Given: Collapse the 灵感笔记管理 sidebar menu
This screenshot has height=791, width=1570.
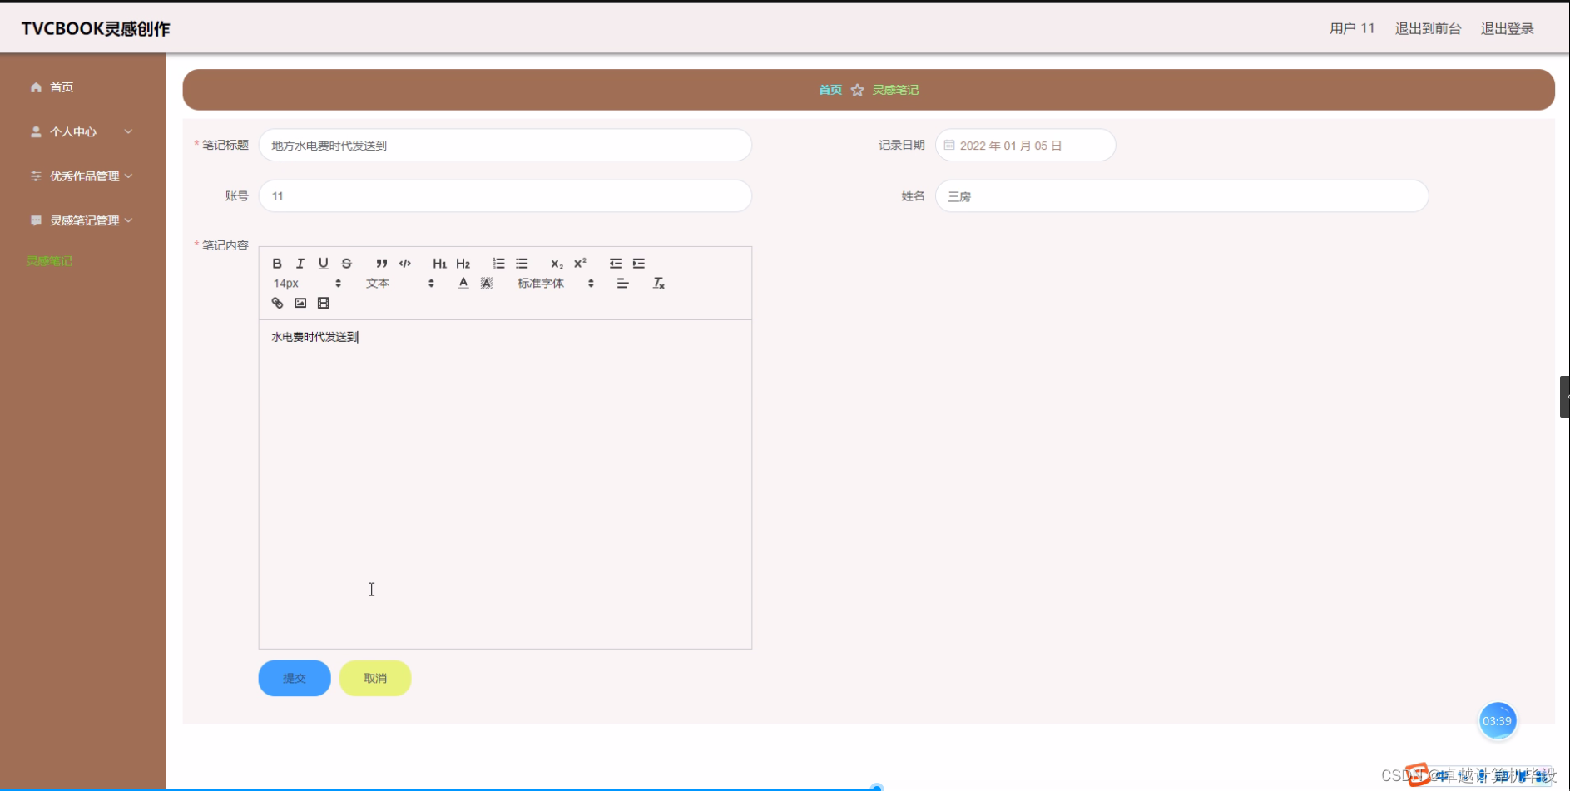Looking at the screenshot, I should coord(82,220).
